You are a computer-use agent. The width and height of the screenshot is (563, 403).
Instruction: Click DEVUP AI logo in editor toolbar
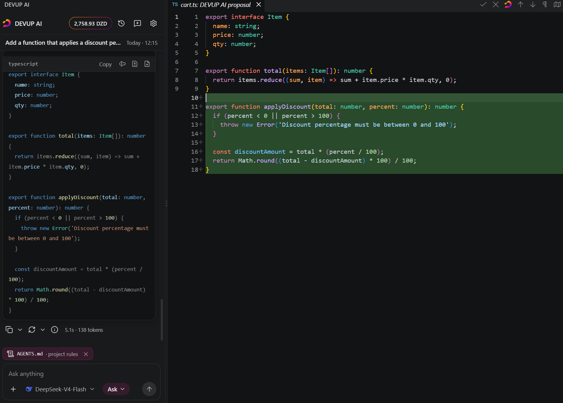click(x=508, y=4)
